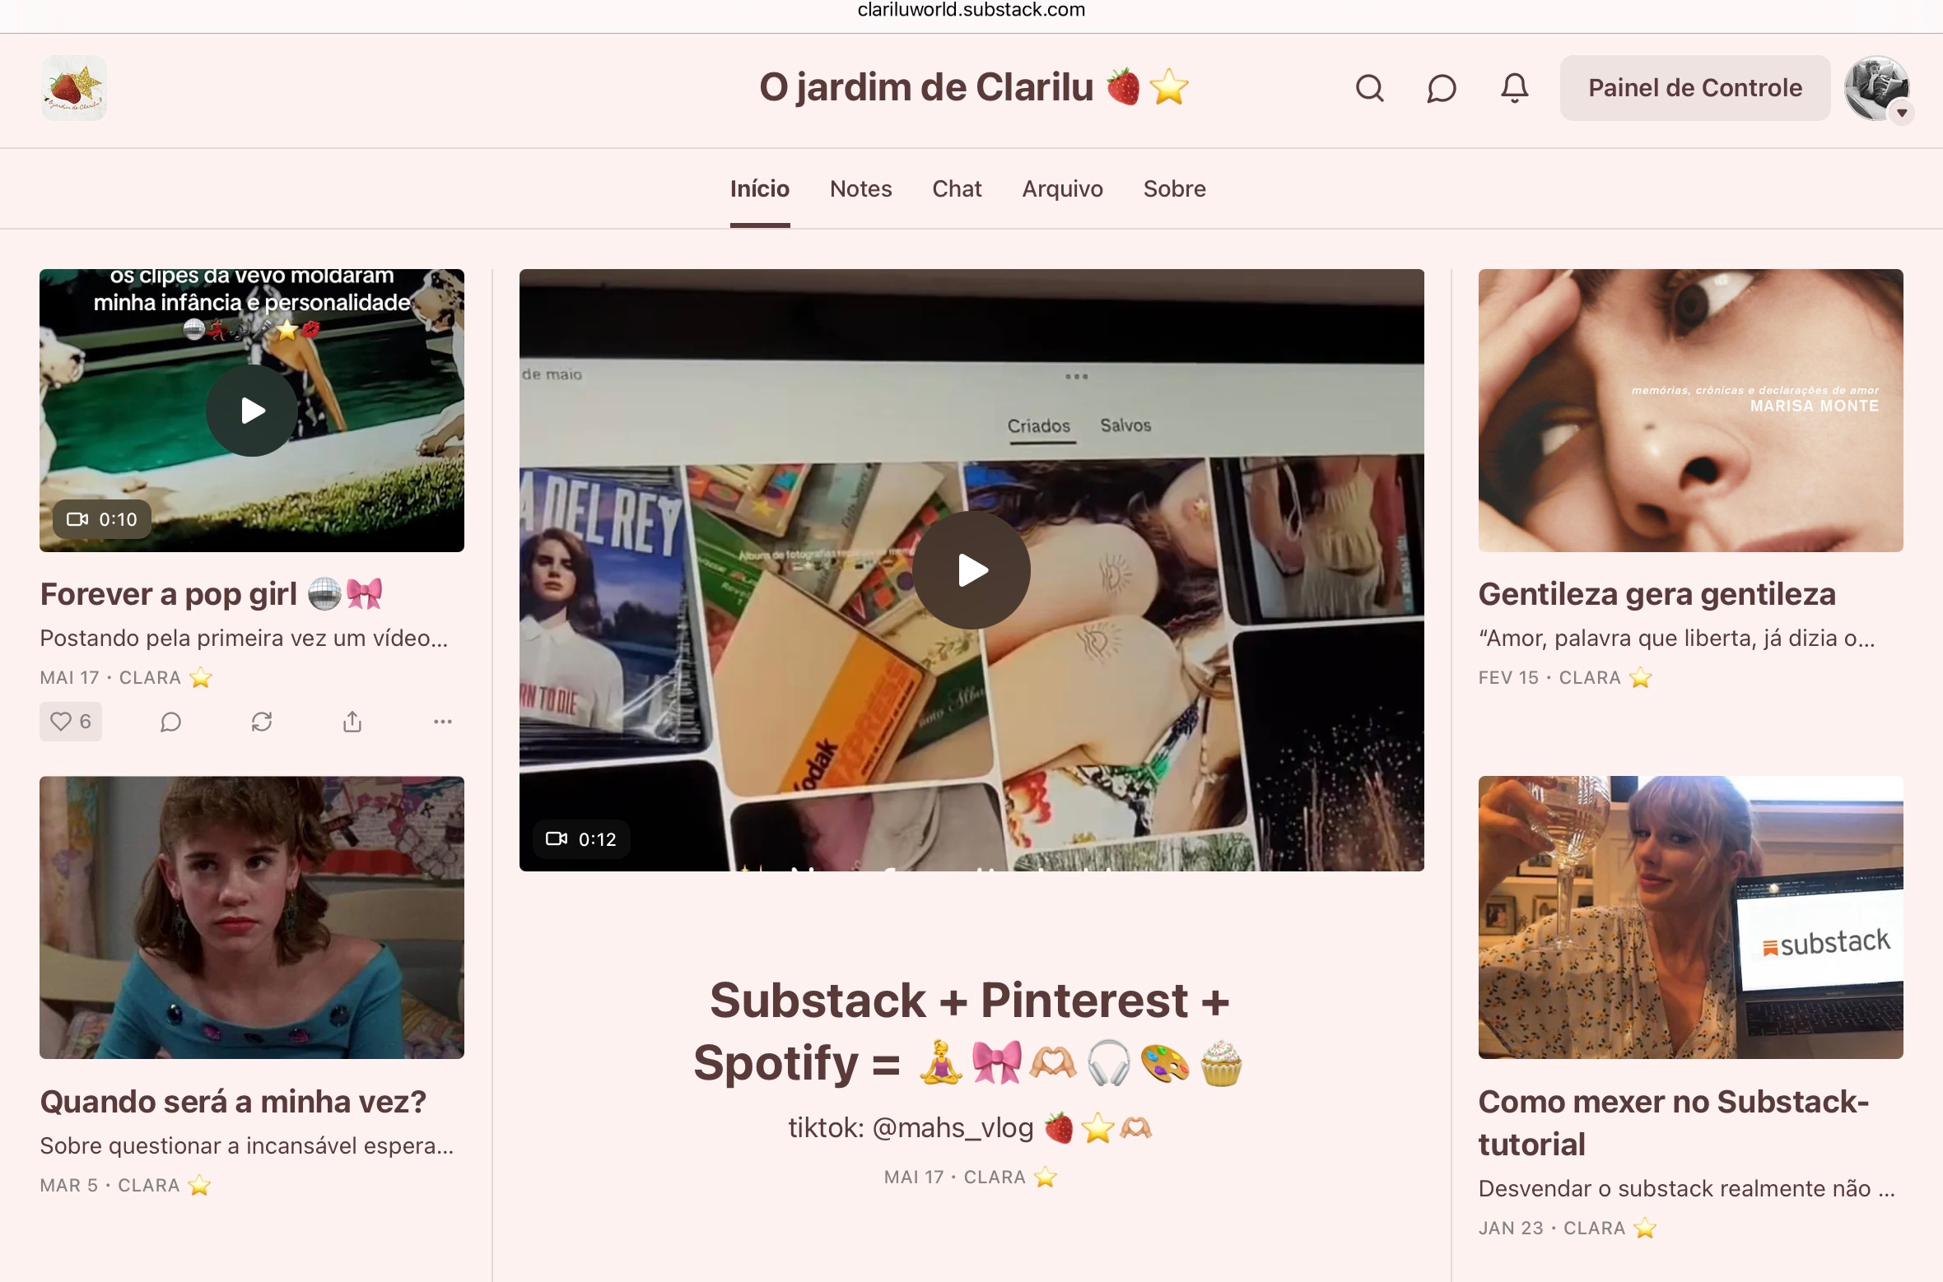Click the Quando será a minha vez thumbnail
The width and height of the screenshot is (1943, 1282).
[x=250, y=917]
